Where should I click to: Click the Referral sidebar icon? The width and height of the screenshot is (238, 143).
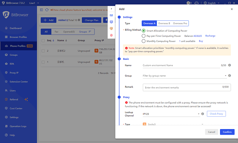6,100
